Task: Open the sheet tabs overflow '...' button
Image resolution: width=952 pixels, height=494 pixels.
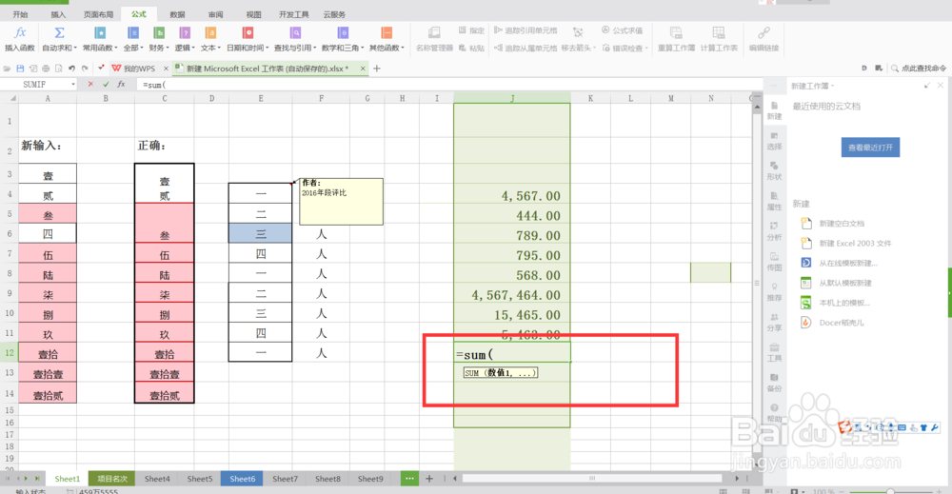Action: pyautogui.click(x=409, y=478)
